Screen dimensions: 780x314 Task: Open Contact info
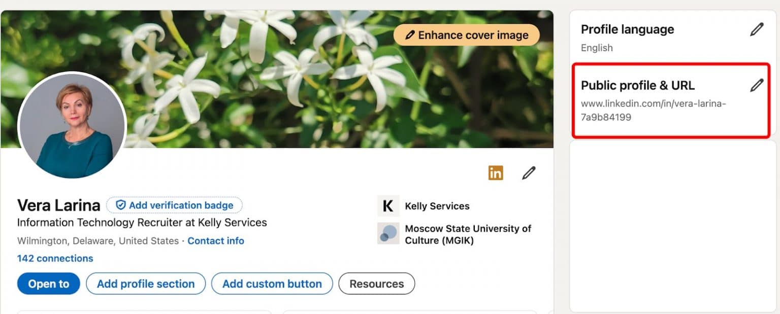(x=215, y=240)
